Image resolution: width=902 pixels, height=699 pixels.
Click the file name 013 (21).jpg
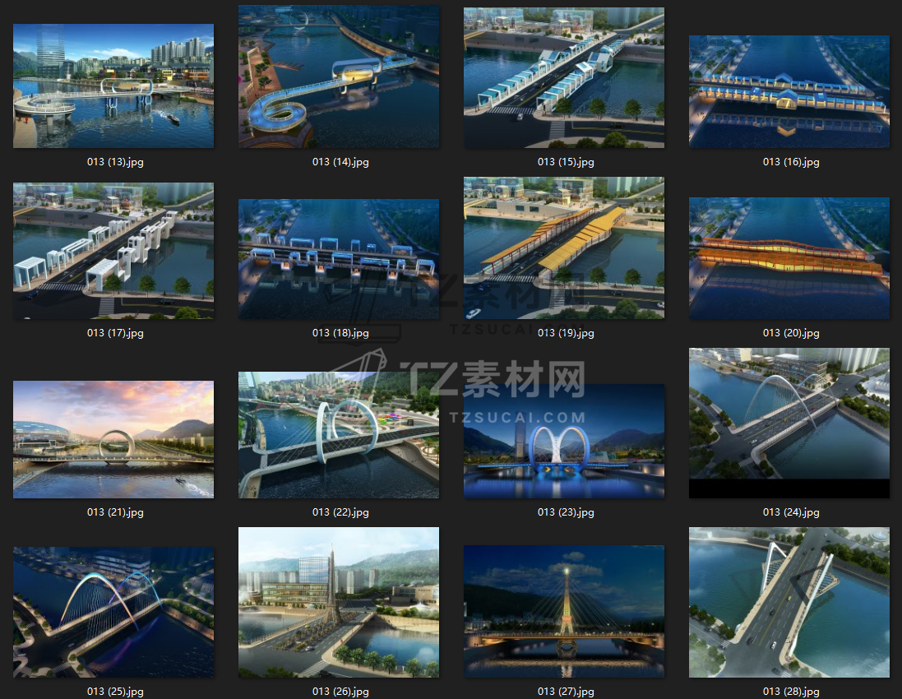[115, 512]
